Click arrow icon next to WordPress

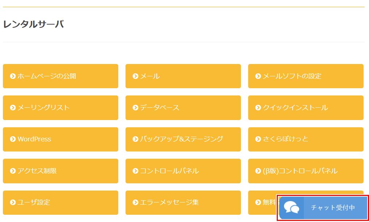(13, 139)
